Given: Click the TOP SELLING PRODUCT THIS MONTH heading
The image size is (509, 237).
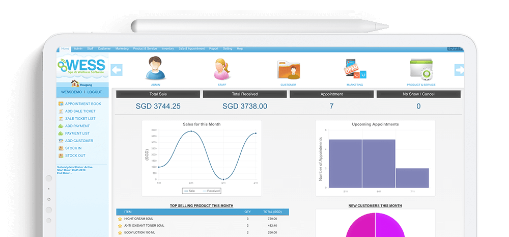Looking at the screenshot, I should (202, 206).
